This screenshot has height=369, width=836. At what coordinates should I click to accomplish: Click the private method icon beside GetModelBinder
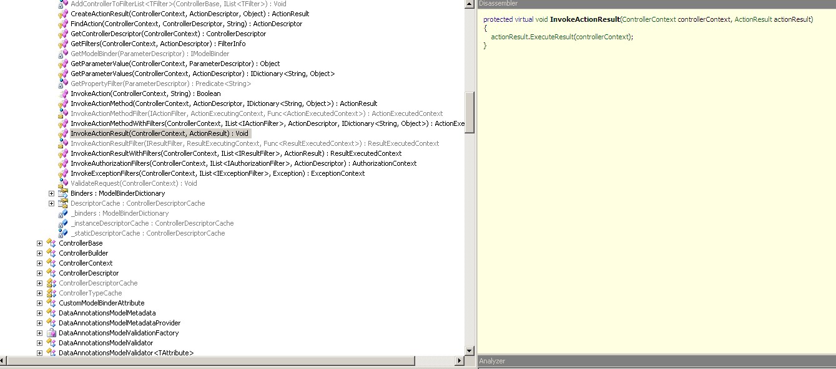[x=62, y=54]
